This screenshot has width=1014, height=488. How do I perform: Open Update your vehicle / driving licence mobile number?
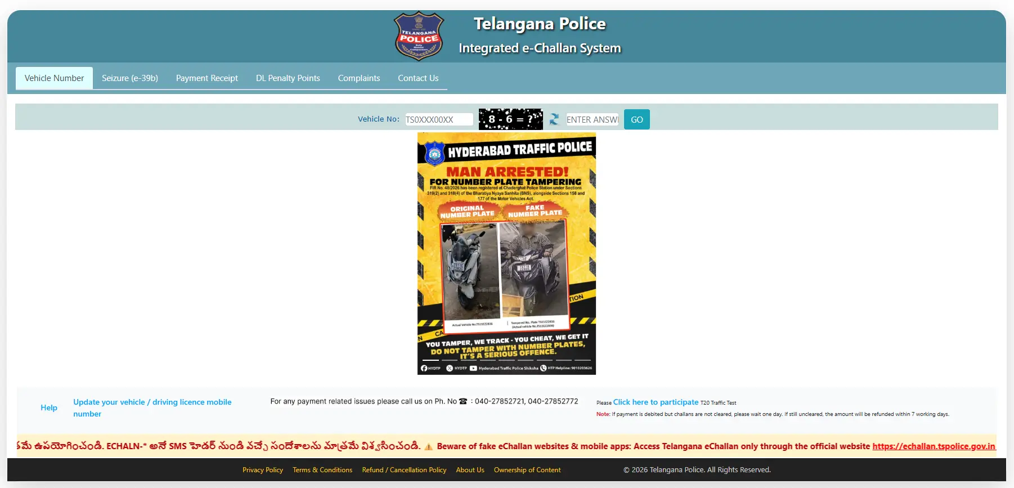coord(152,408)
